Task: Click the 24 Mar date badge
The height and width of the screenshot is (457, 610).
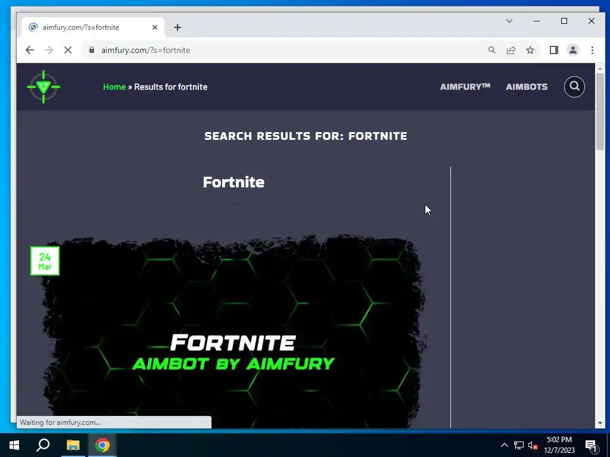Action: 45,261
